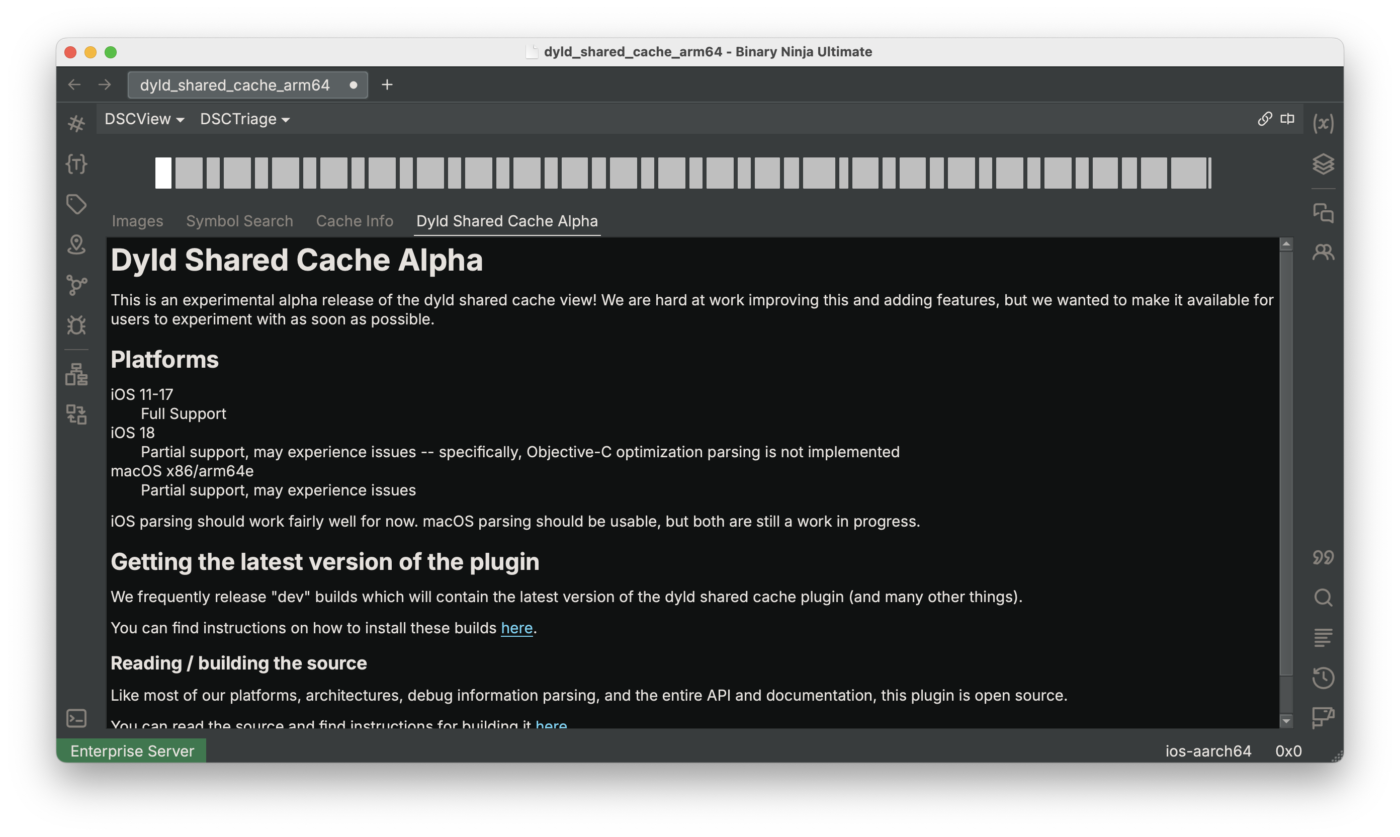The width and height of the screenshot is (1400, 837).
Task: Open the DSCView dropdown
Action: point(144,119)
